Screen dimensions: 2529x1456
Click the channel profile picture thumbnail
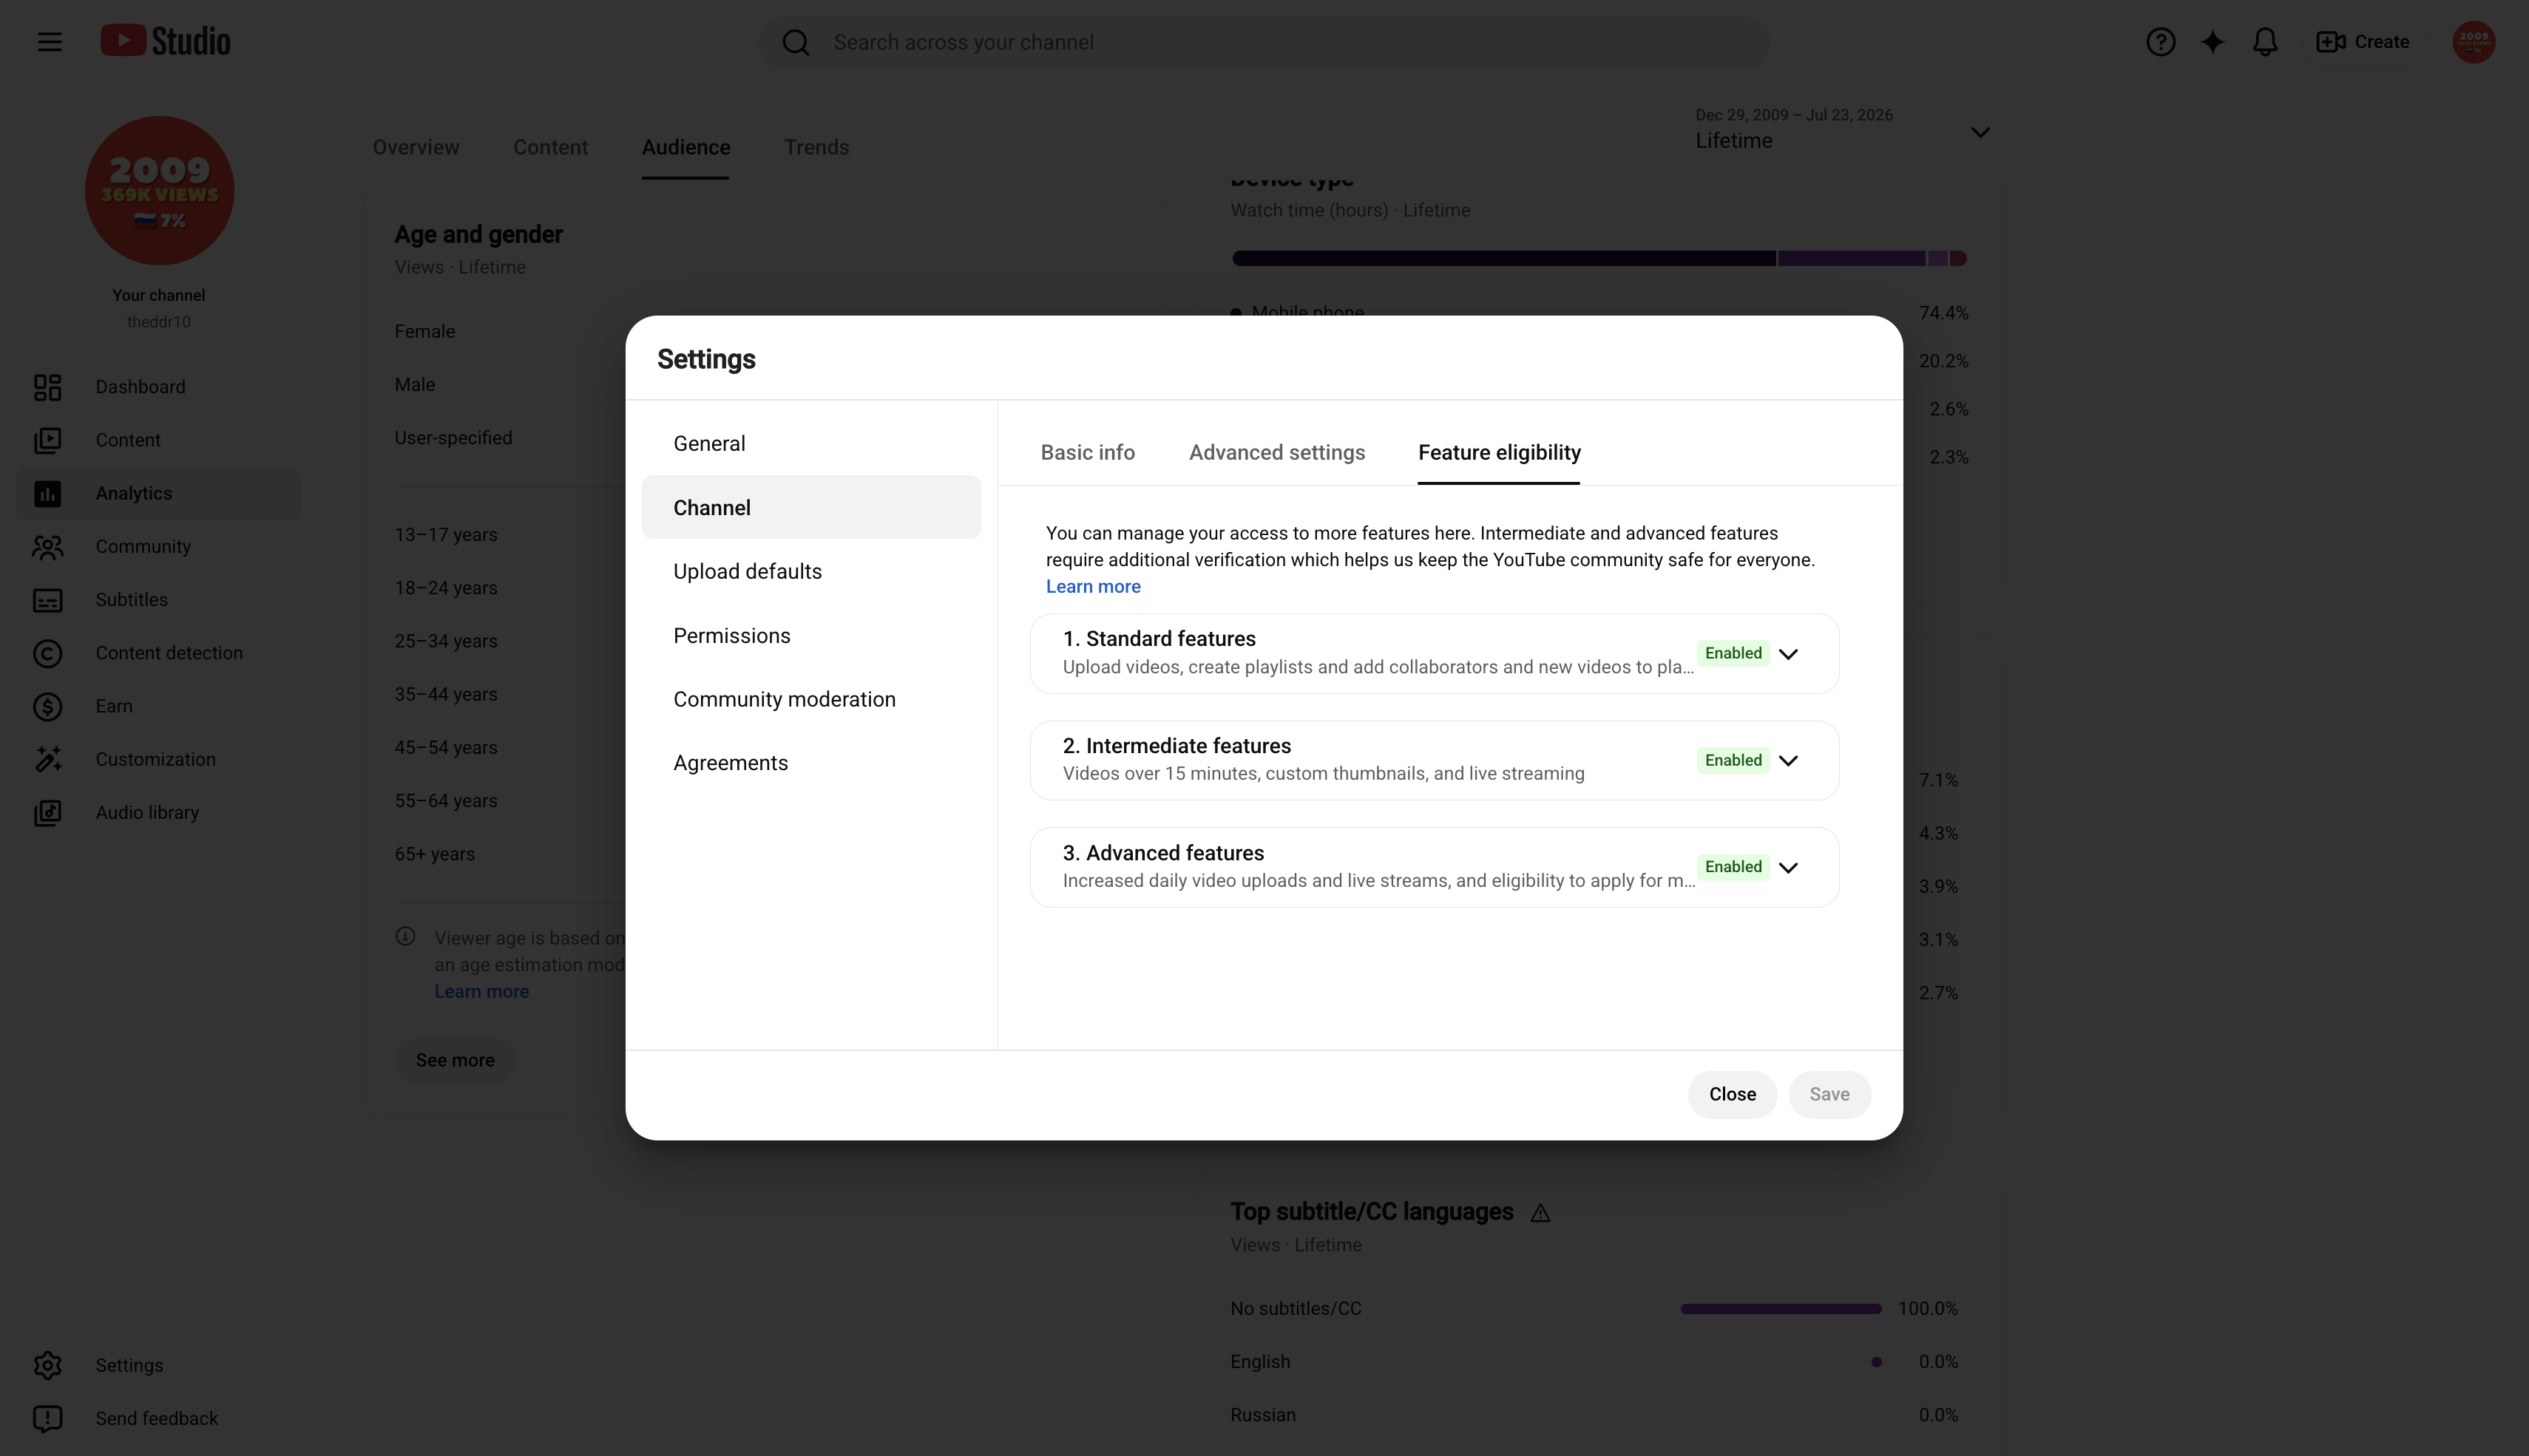159,191
